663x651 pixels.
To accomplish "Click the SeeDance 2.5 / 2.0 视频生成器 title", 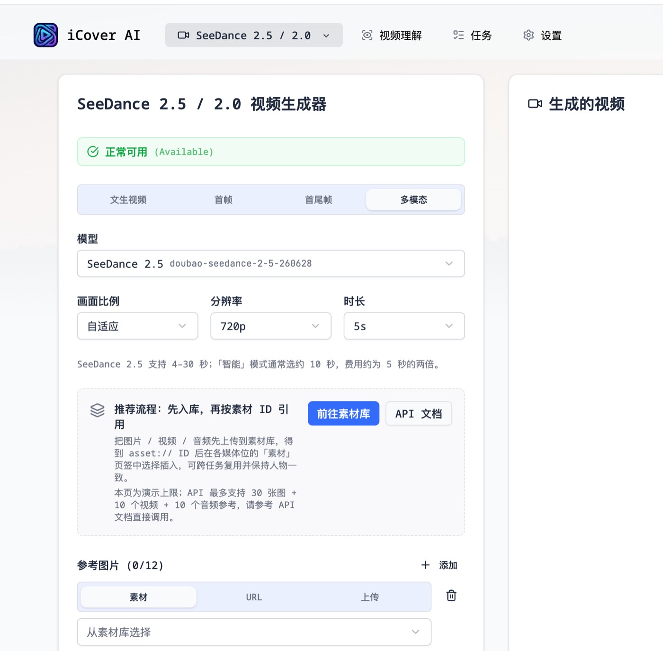I will (x=202, y=104).
